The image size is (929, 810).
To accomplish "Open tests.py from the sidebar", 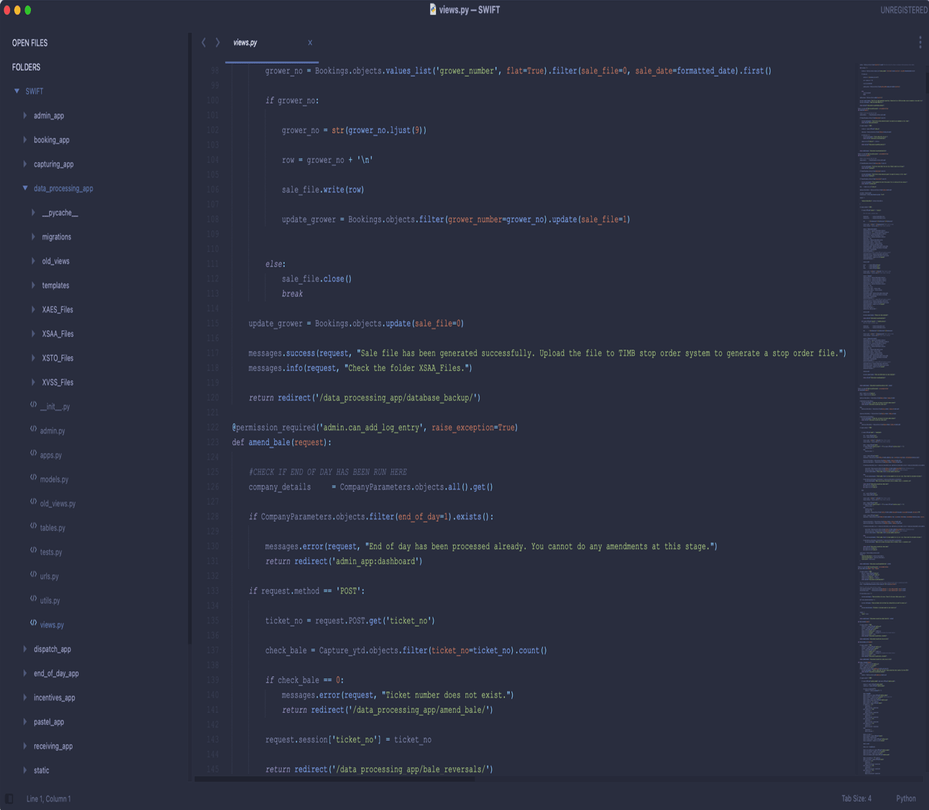I will pos(51,552).
